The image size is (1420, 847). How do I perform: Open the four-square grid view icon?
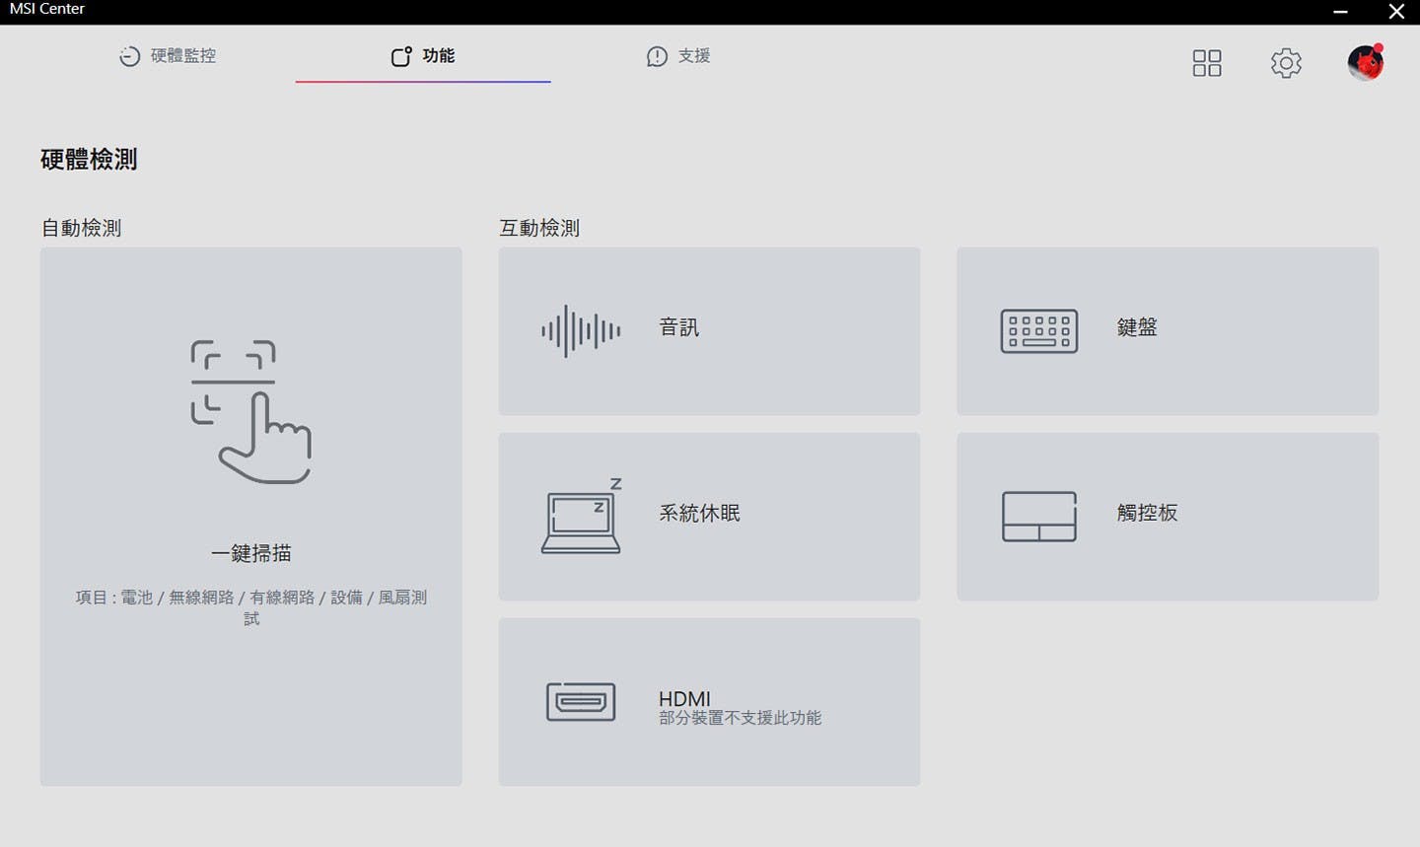pyautogui.click(x=1207, y=63)
